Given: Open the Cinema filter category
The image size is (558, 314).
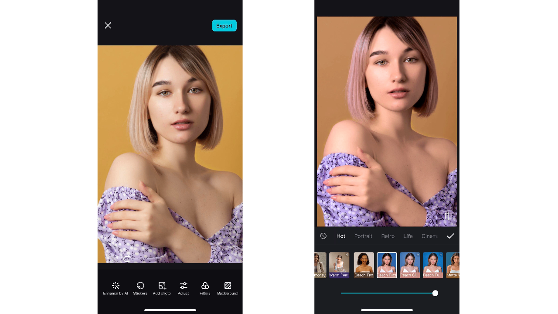Looking at the screenshot, I should coord(429,236).
